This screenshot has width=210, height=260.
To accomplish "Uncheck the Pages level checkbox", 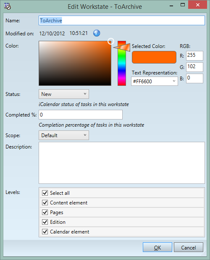I will (45, 212).
